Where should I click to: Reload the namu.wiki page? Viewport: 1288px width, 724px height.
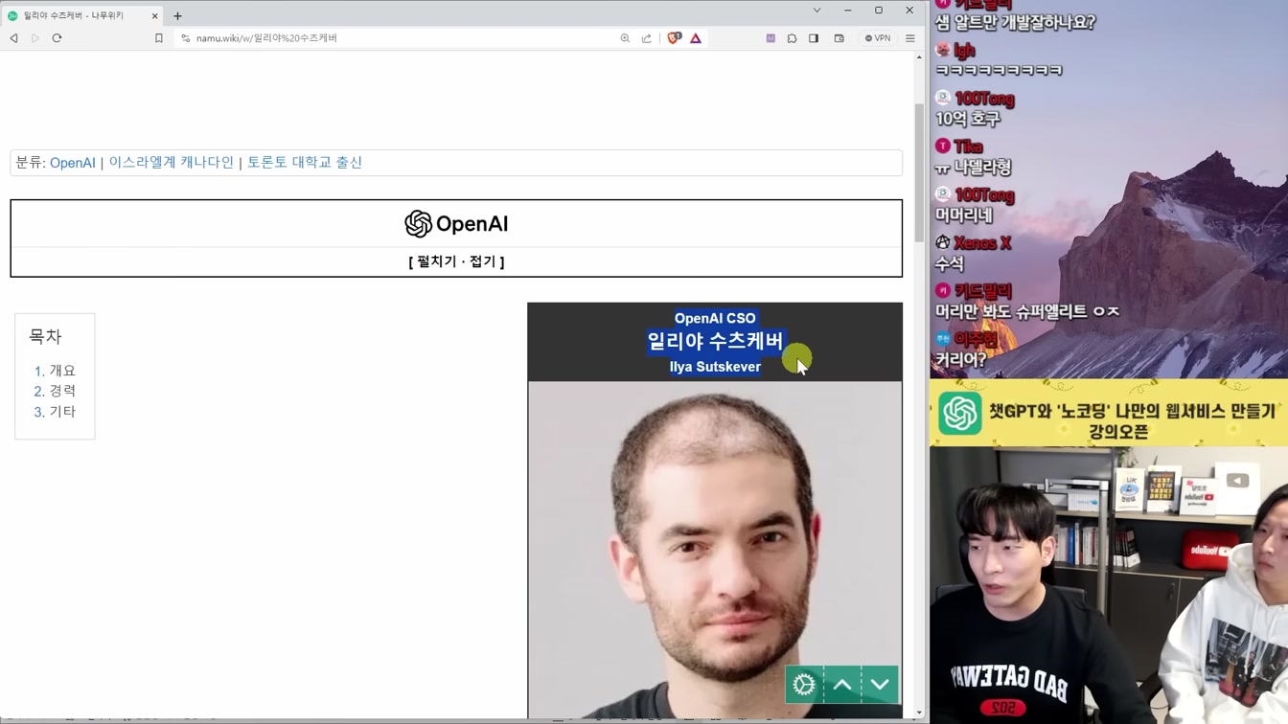(x=57, y=38)
